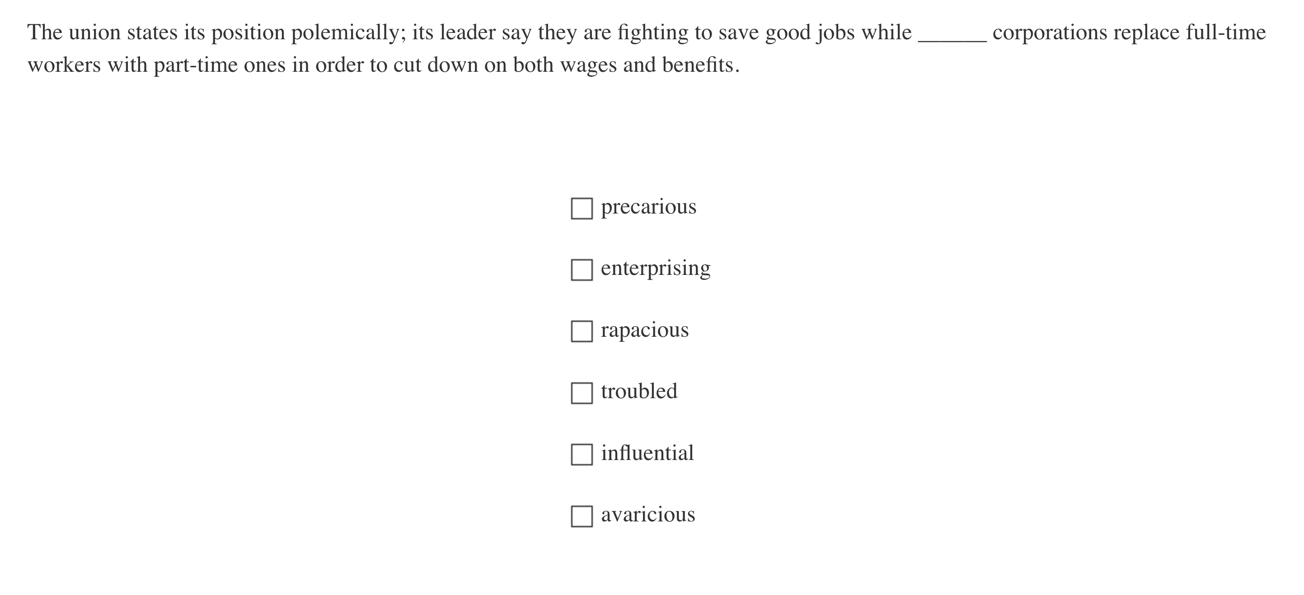Click the 'avaricious' answer text

tap(648, 515)
